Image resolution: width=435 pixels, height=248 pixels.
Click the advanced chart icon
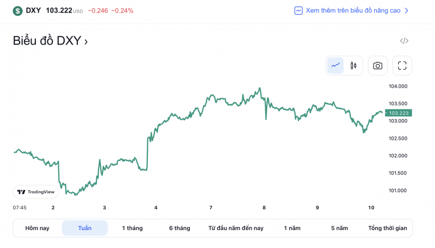(299, 10)
